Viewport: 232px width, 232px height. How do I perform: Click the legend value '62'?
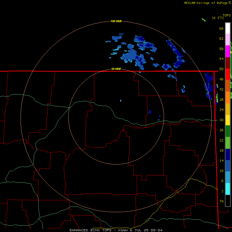pos(221,38)
